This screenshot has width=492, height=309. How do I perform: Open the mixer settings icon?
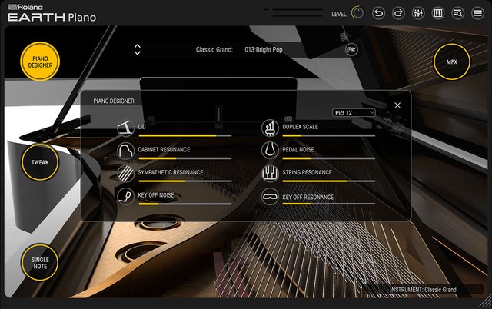[418, 13]
